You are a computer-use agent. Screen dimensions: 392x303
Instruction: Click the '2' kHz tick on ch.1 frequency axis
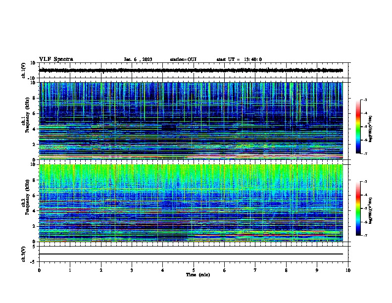point(34,144)
